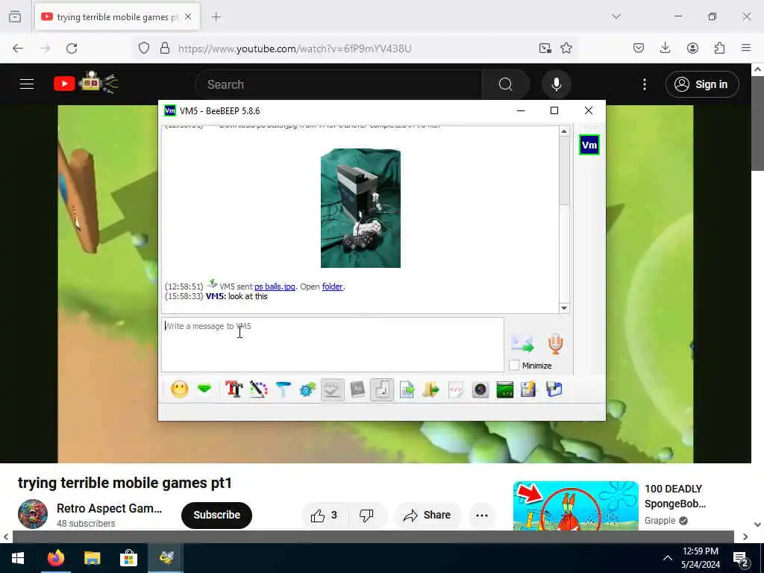
Task: Open YouTube hamburger guide menu
Action: tap(27, 84)
